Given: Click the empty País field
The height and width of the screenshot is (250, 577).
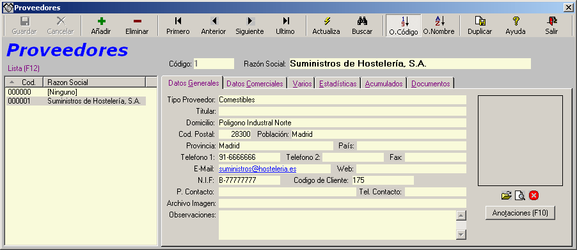Looking at the screenshot, I should 411,146.
